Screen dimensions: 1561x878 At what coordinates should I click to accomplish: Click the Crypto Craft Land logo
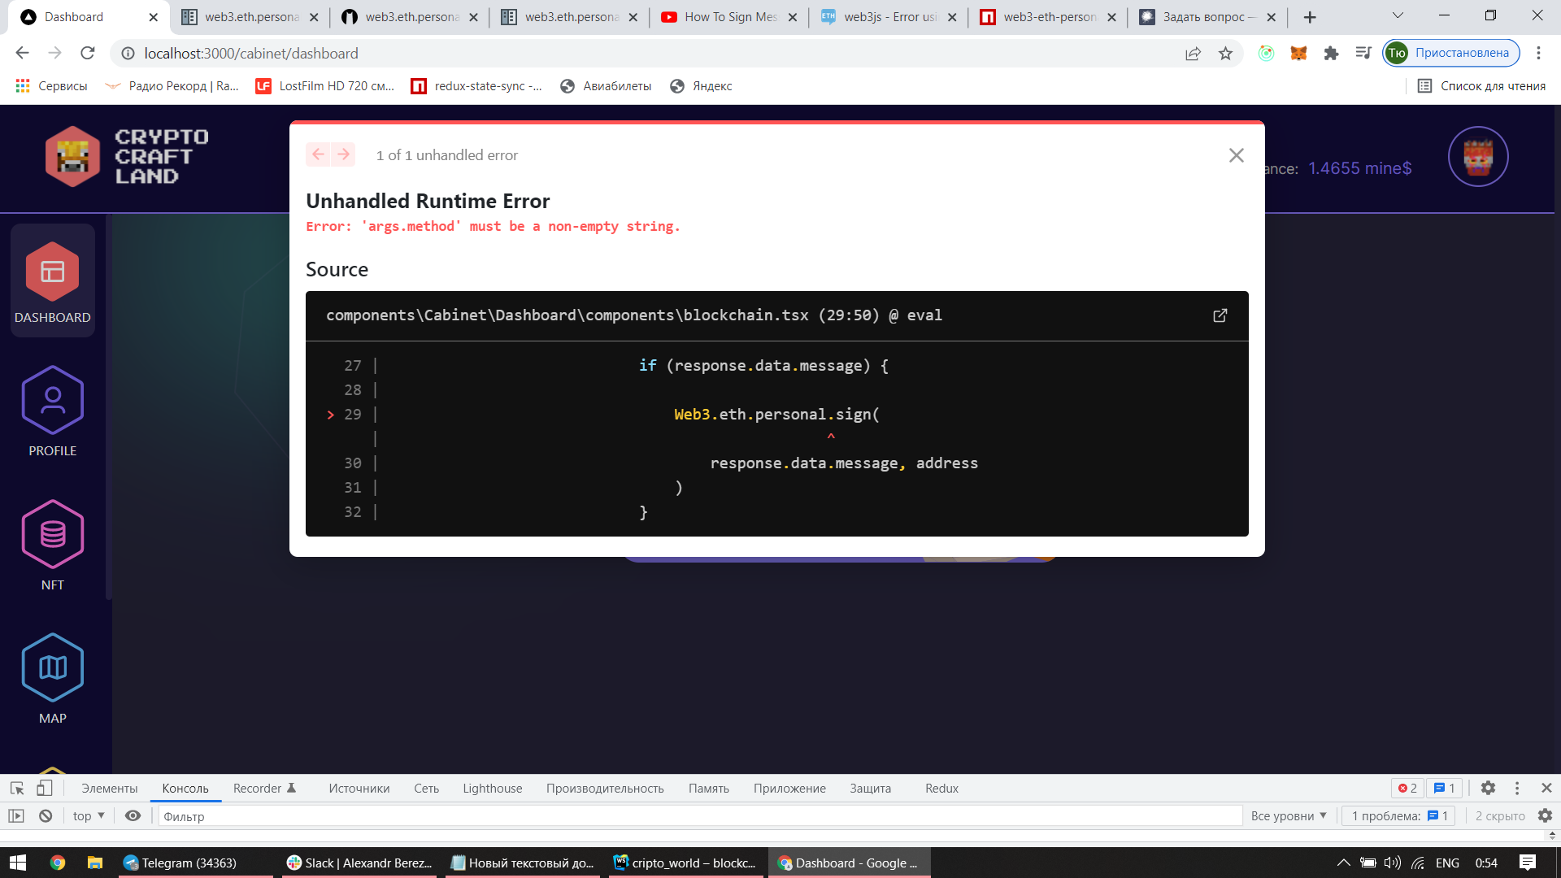(x=128, y=156)
